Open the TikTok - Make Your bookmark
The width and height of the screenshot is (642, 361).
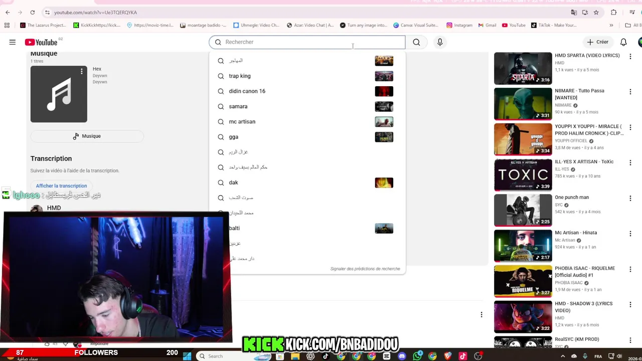coord(553,25)
